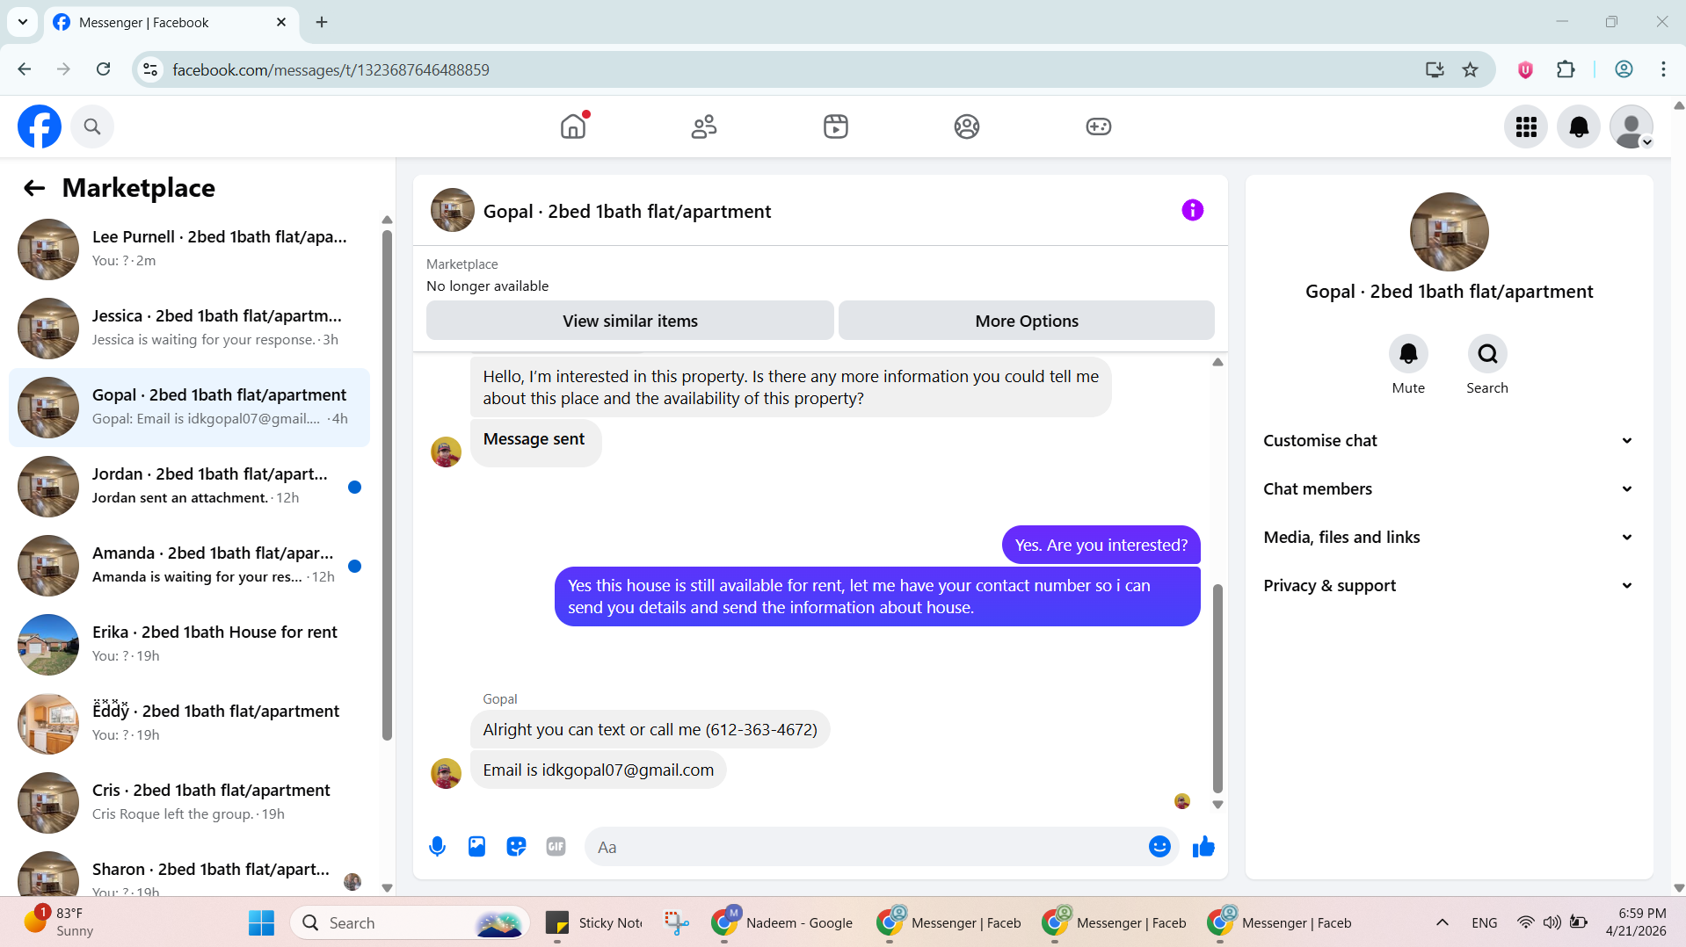The height and width of the screenshot is (947, 1686).
Task: Open Lee Purnell conversation
Action: 189,249
